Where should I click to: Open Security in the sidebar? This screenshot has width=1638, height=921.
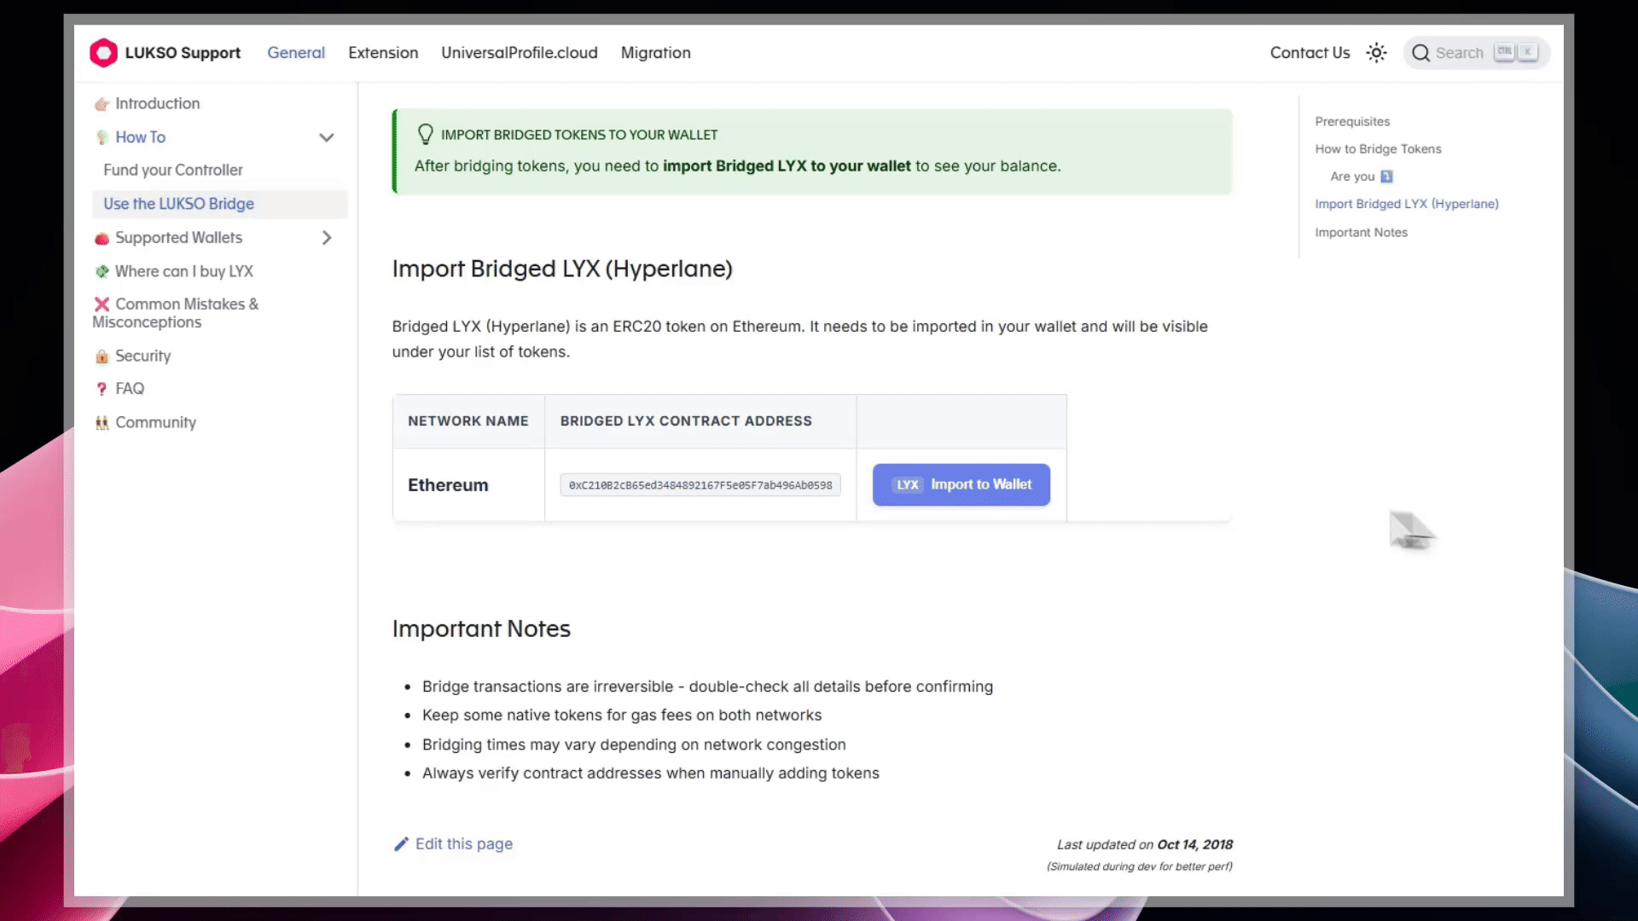pos(142,356)
